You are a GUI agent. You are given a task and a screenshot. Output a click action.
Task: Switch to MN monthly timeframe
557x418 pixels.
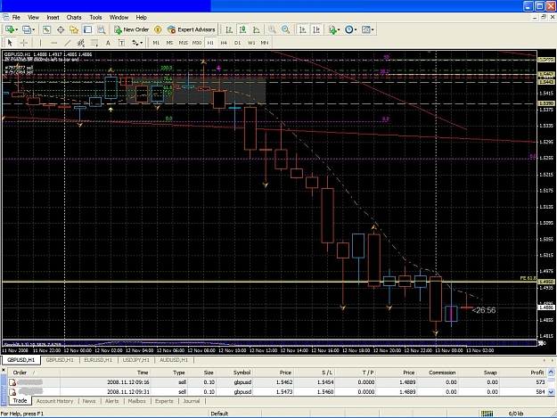click(x=265, y=43)
